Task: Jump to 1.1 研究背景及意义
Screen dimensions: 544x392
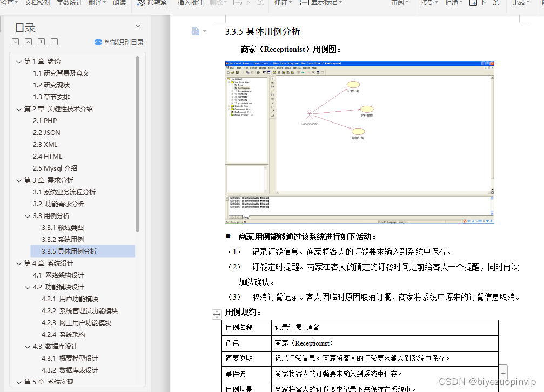Action: [61, 73]
